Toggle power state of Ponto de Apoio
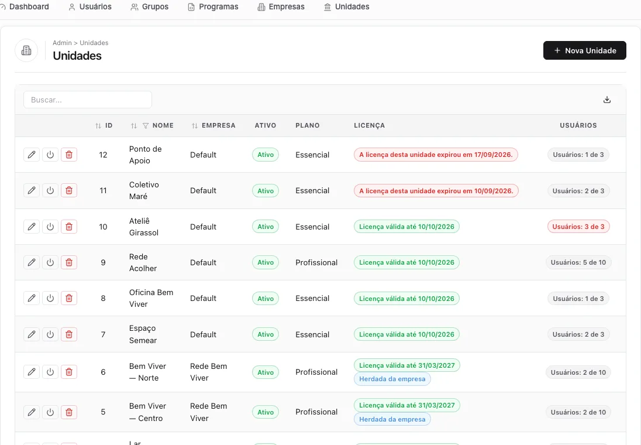641x445 pixels. (50, 155)
